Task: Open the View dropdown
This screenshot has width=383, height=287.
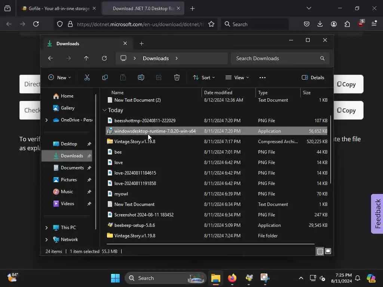Action: tap(237, 78)
